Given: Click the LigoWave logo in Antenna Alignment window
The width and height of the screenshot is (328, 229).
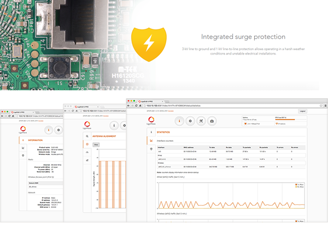Looking at the screenshot, I should 87,125.
